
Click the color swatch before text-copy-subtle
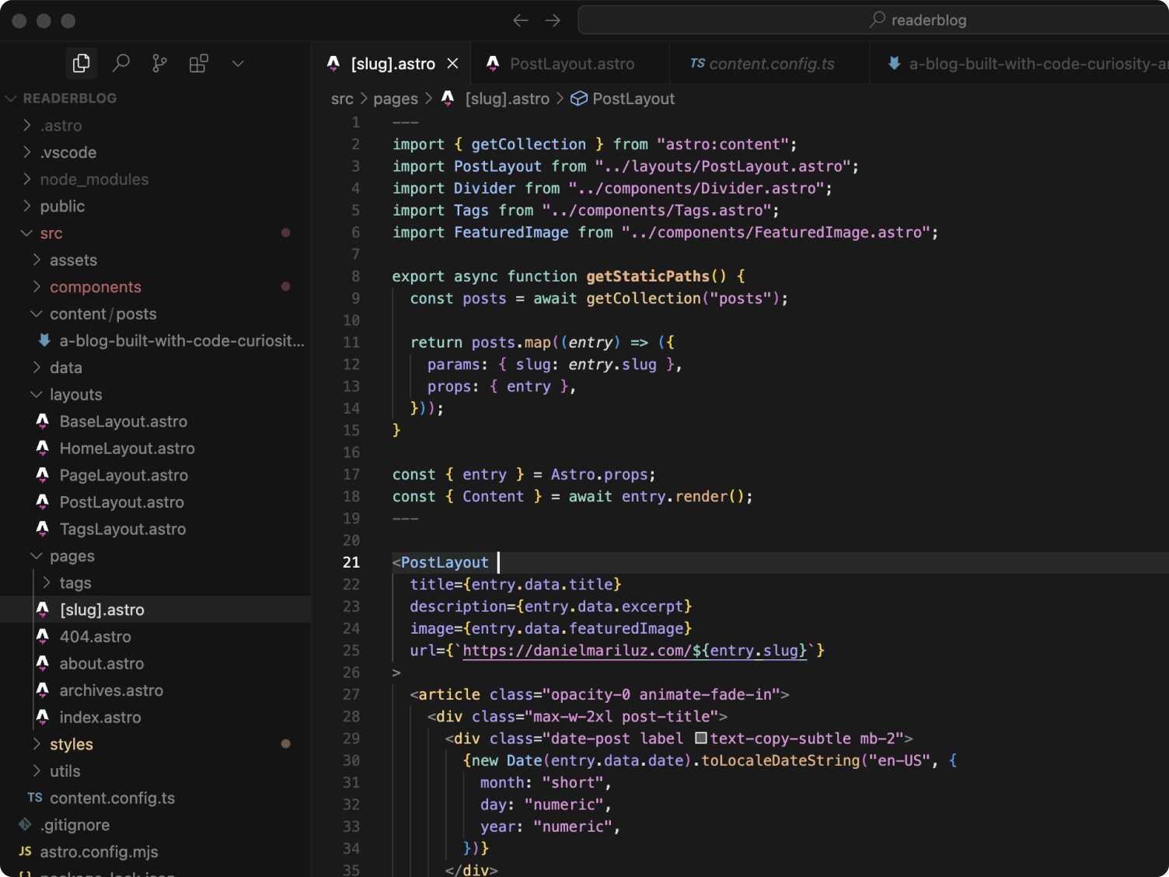click(701, 738)
